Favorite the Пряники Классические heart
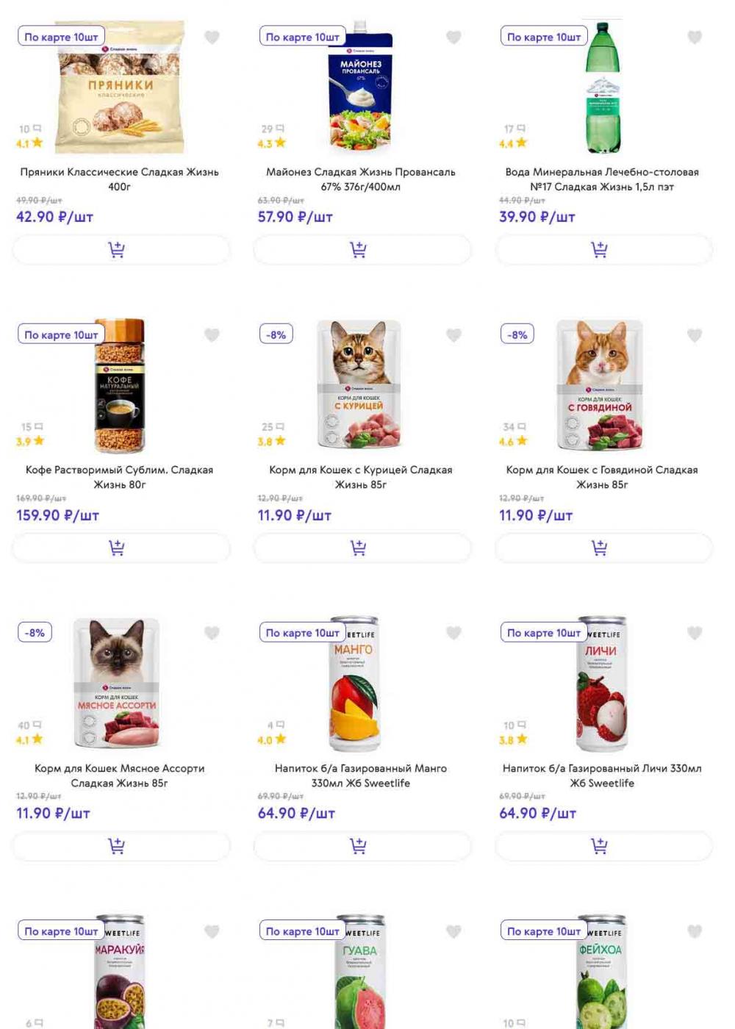 (x=212, y=37)
